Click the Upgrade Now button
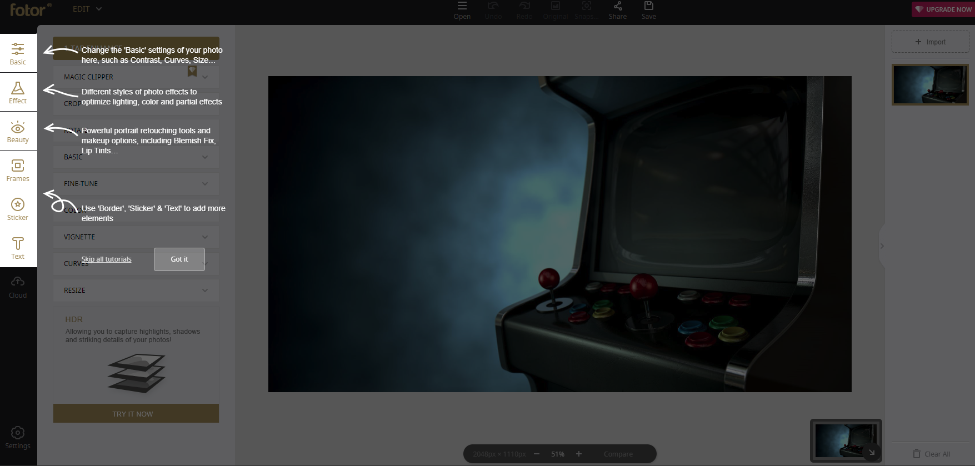The width and height of the screenshot is (975, 466). point(943,9)
